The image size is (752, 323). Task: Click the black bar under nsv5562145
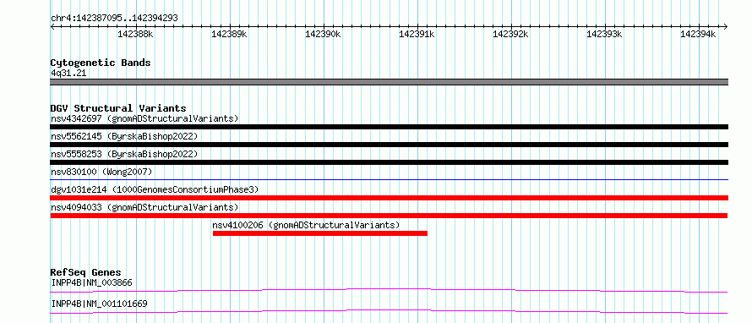[x=390, y=145]
